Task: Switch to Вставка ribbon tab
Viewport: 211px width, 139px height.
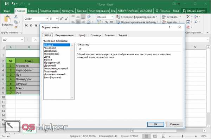Action: tap(33, 11)
